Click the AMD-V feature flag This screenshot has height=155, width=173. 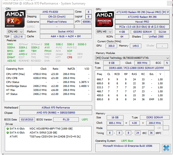point(23,54)
